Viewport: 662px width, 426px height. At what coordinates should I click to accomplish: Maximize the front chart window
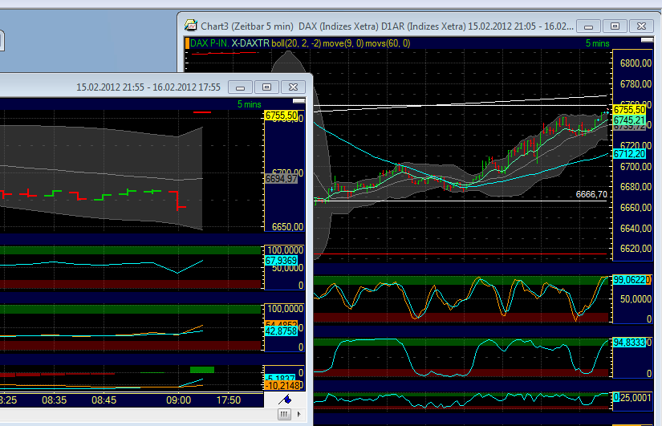click(x=267, y=87)
